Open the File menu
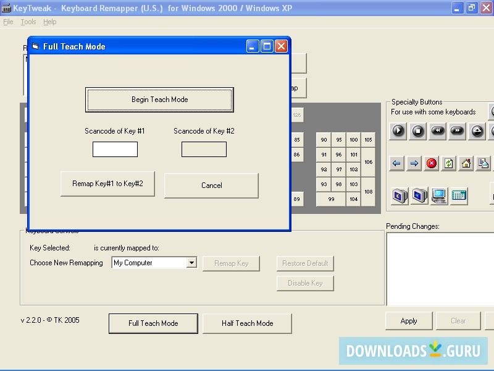Viewport: 494px width, 371px height. pos(8,22)
